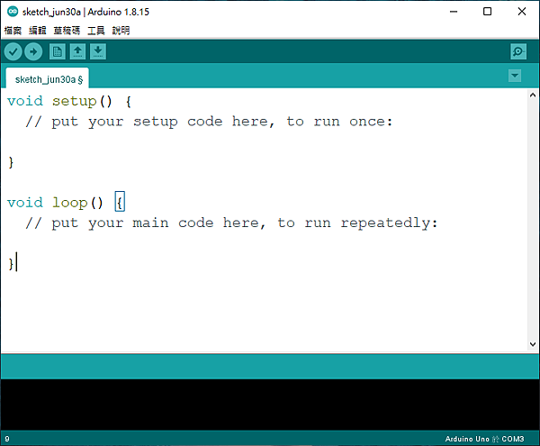540x446 pixels.
Task: Click the Verify checkmark button
Action: (x=13, y=52)
